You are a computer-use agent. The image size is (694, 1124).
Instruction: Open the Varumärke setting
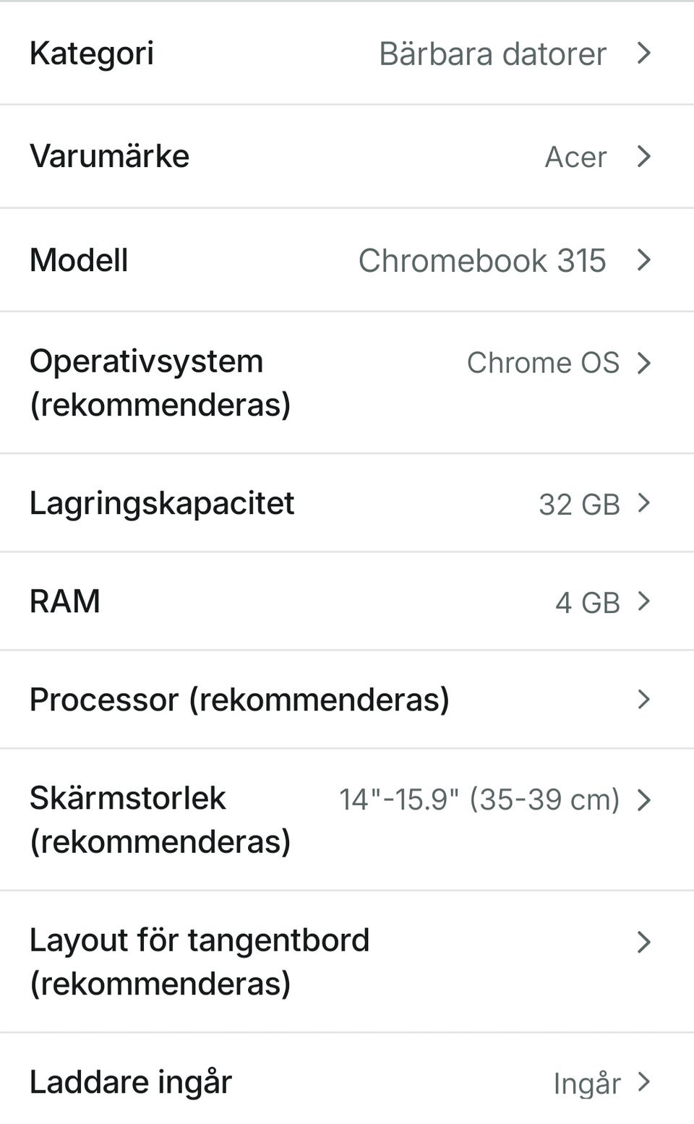point(109,156)
